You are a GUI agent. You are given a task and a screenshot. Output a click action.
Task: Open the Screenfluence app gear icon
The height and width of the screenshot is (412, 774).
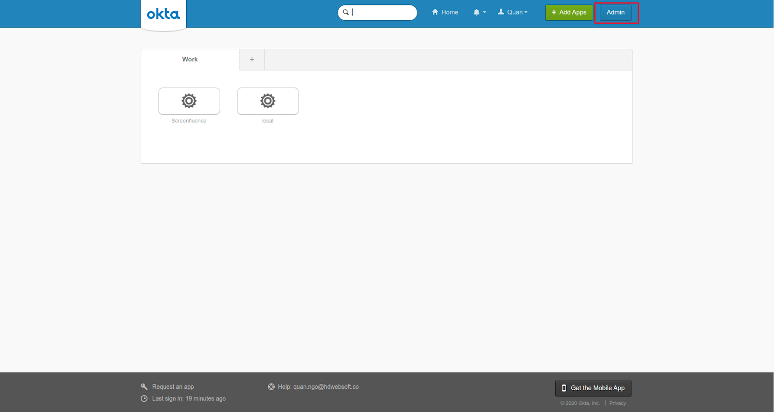click(x=189, y=101)
